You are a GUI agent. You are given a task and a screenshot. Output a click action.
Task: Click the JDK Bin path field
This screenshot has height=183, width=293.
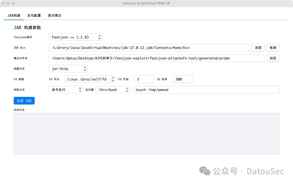[149, 48]
